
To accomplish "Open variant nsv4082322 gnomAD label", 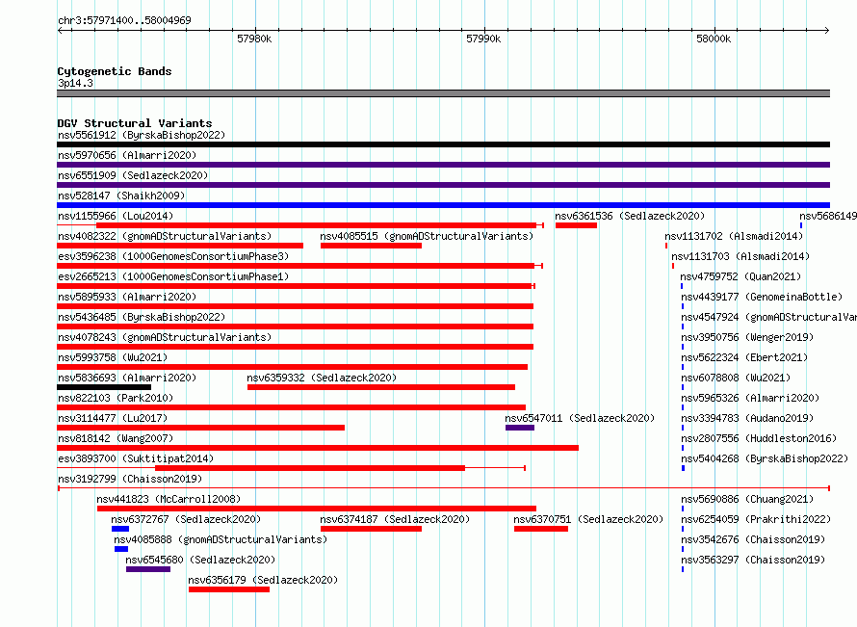I will click(165, 236).
